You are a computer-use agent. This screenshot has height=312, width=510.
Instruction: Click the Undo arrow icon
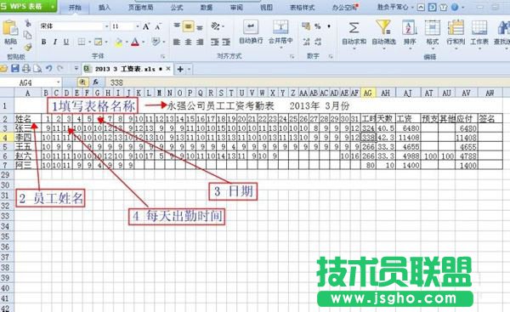coord(48,68)
